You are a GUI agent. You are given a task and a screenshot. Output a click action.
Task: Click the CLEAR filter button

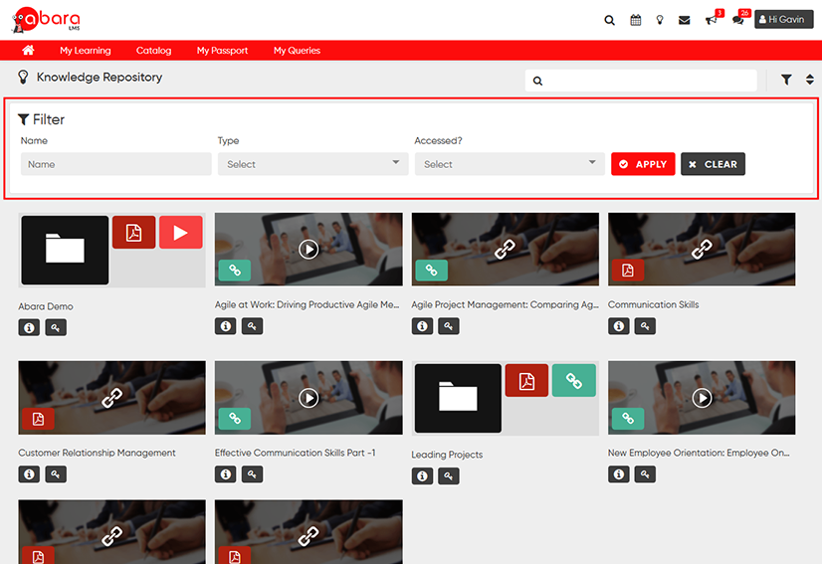[x=713, y=164]
